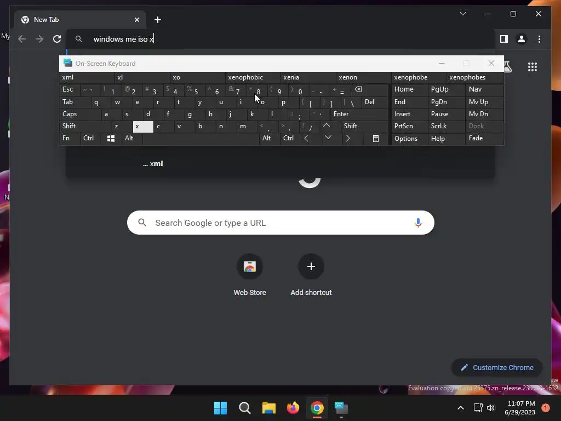Close the New Tab tab
This screenshot has width=561, height=421.
click(136, 20)
